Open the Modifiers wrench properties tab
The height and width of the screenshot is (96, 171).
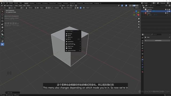pyautogui.click(x=142, y=59)
